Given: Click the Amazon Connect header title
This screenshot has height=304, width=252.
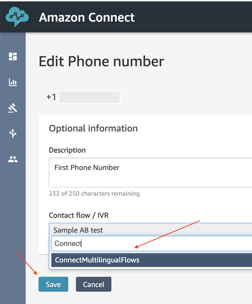Looking at the screenshot, I should click(87, 17).
